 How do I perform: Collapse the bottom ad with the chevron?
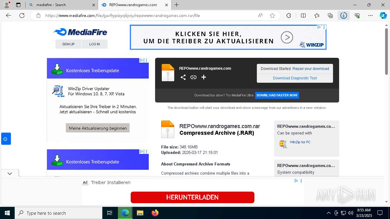[10, 174]
